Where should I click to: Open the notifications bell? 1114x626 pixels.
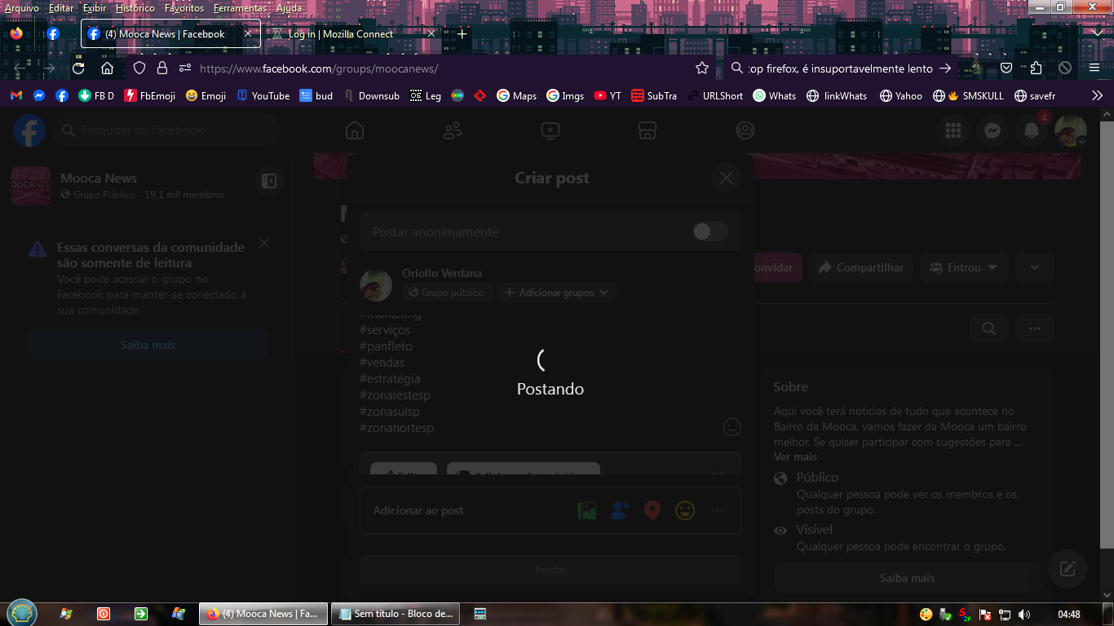(x=1032, y=130)
